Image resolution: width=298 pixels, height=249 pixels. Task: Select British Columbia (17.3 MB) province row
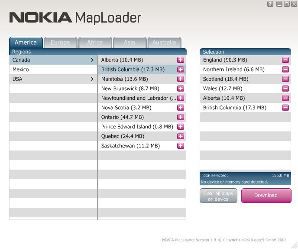(142, 69)
